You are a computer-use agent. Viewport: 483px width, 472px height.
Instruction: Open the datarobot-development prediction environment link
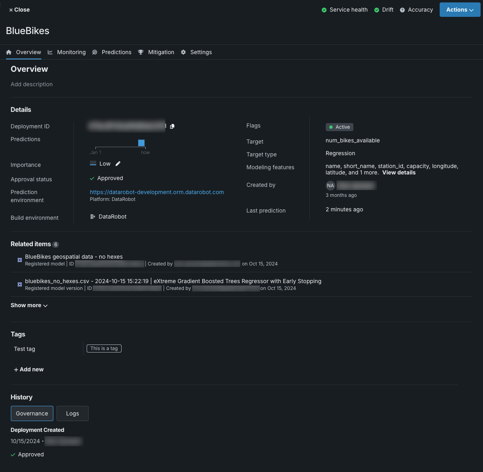pyautogui.click(x=157, y=192)
